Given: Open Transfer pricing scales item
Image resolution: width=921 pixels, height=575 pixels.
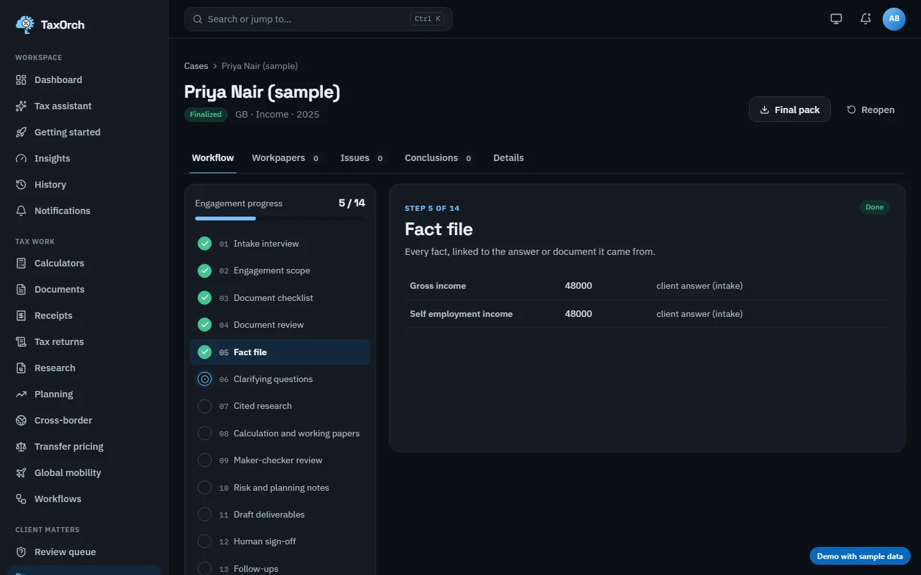Looking at the screenshot, I should click(x=84, y=447).
